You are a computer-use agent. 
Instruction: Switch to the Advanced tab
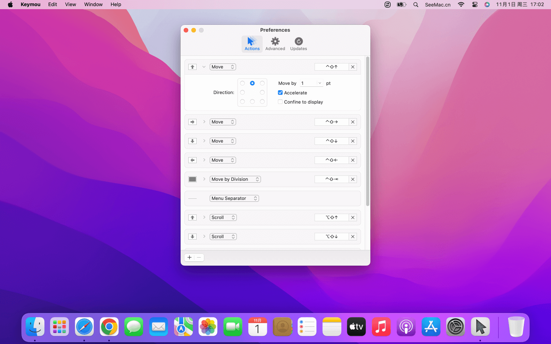pyautogui.click(x=275, y=42)
